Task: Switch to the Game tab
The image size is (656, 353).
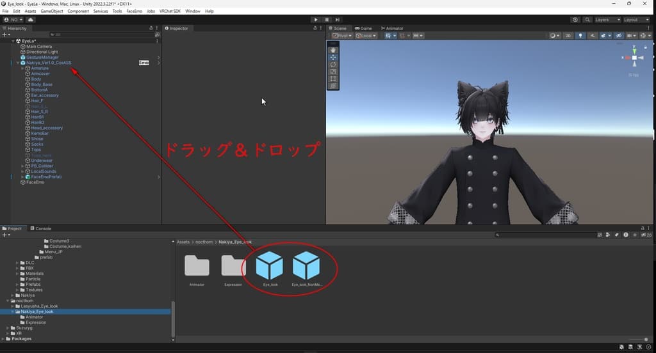Action: (x=363, y=28)
